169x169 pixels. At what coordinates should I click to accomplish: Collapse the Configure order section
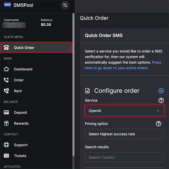tap(161, 91)
